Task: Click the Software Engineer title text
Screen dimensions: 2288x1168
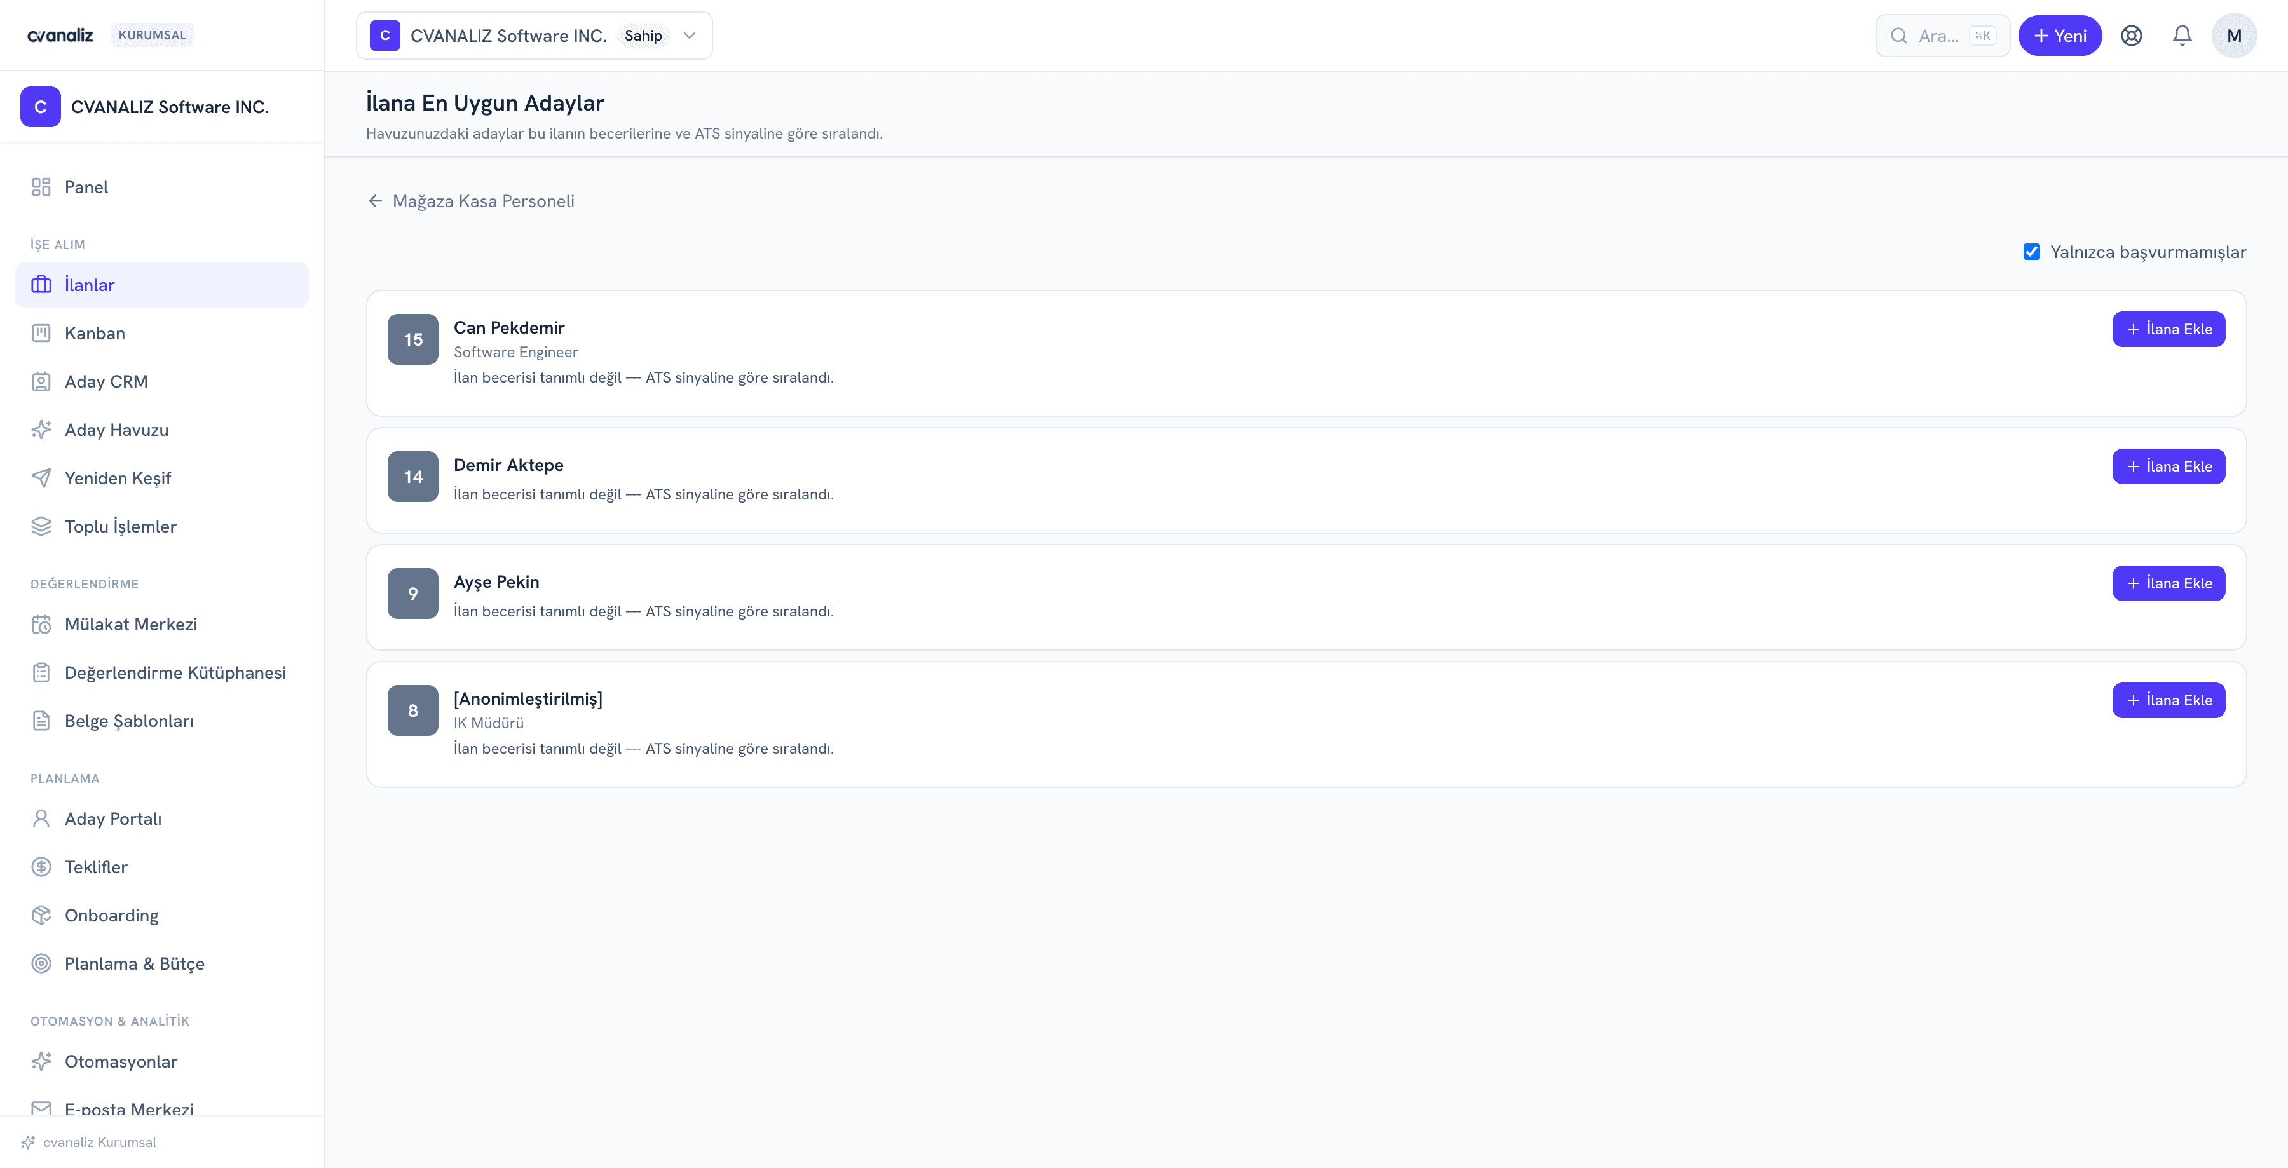Action: (515, 351)
